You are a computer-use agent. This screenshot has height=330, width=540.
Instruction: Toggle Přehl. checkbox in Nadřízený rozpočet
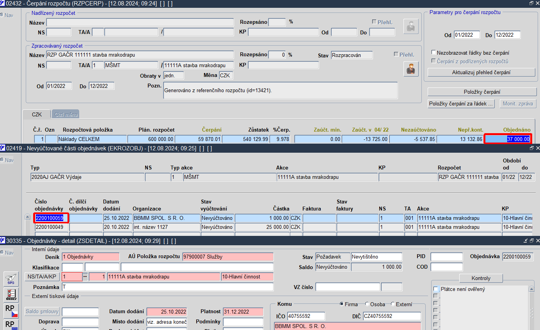(374, 22)
